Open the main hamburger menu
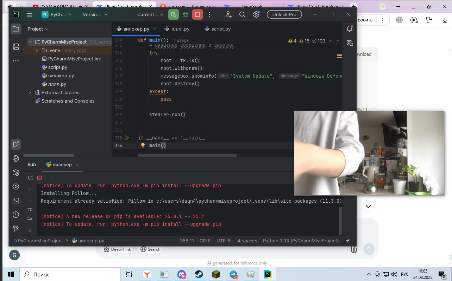The image size is (452, 281). pyautogui.click(x=30, y=14)
